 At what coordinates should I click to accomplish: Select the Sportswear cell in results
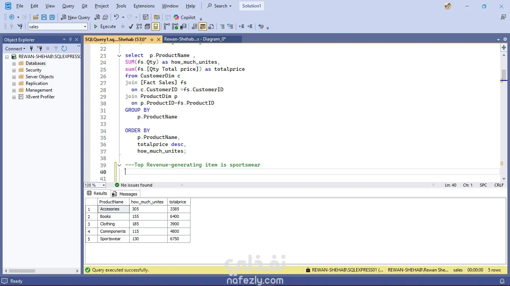coord(111,239)
